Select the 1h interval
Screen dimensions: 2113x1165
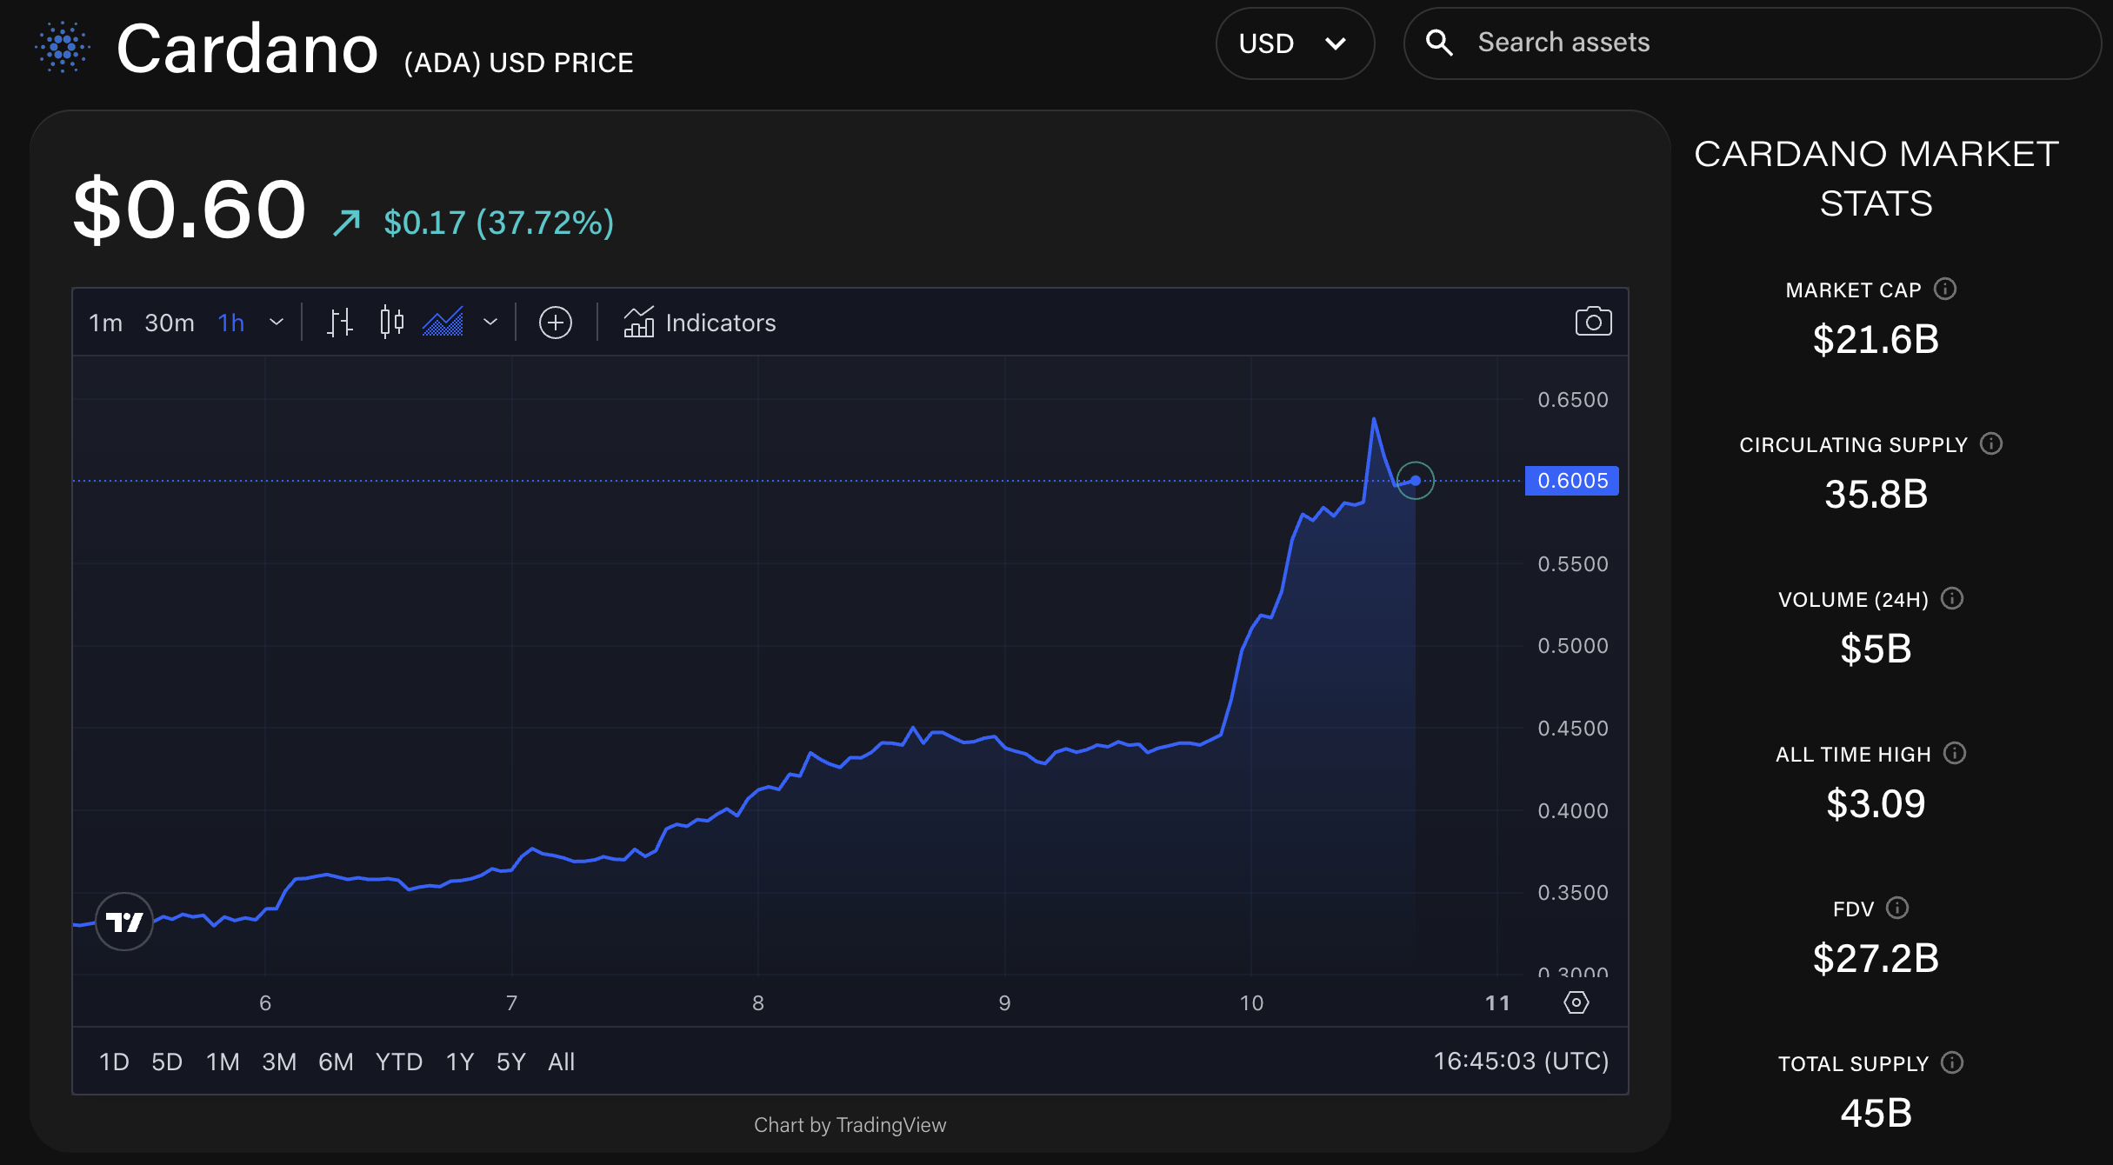[230, 323]
